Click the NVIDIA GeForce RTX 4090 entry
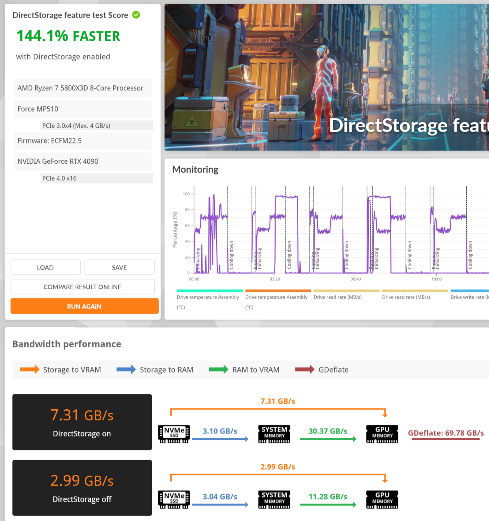Image resolution: width=489 pixels, height=521 pixels. [83, 161]
